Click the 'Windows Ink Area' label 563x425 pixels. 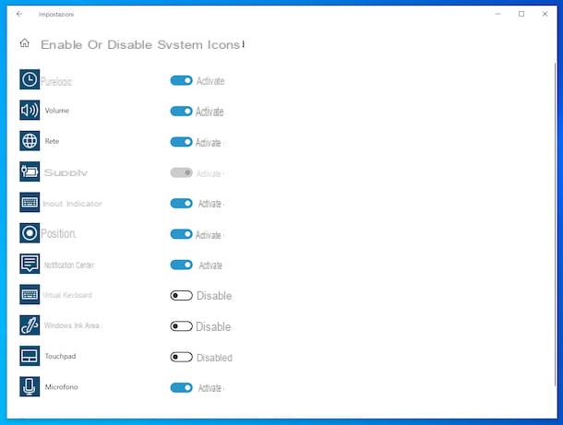72,325
